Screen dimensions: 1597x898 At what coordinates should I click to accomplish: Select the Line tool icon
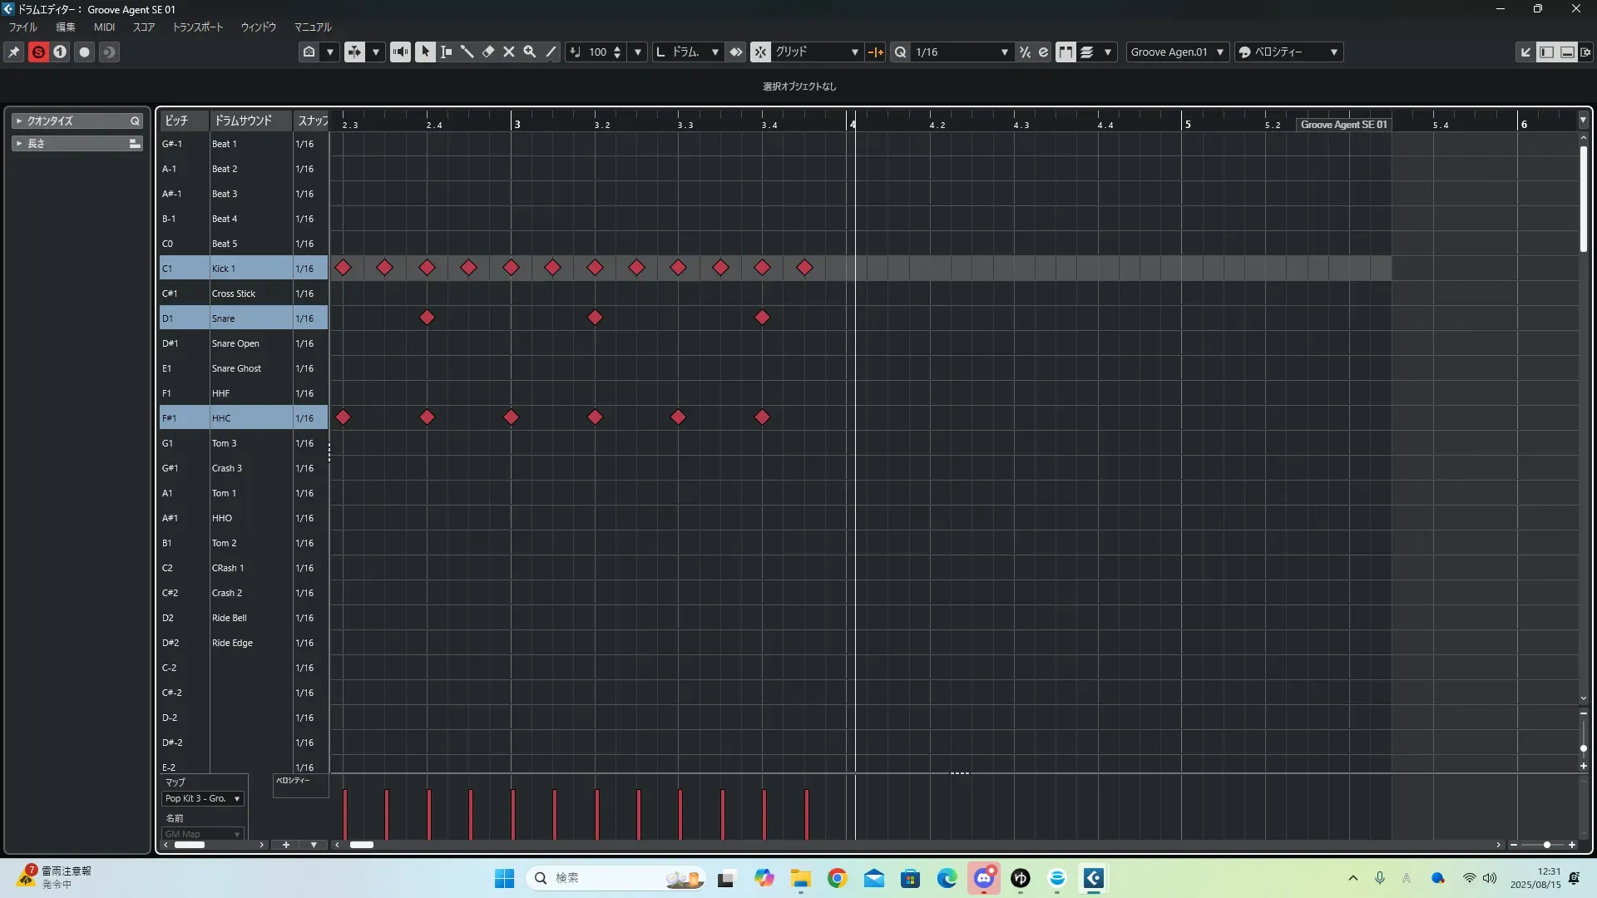click(x=551, y=52)
